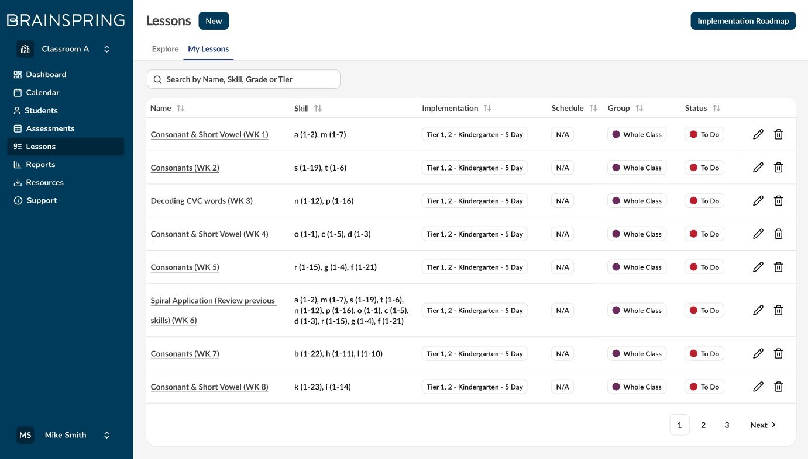
Task: Go to the Next page of lessons
Action: point(763,425)
